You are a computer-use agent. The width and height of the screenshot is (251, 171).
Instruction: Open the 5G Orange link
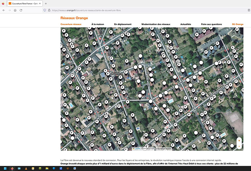[237, 24]
